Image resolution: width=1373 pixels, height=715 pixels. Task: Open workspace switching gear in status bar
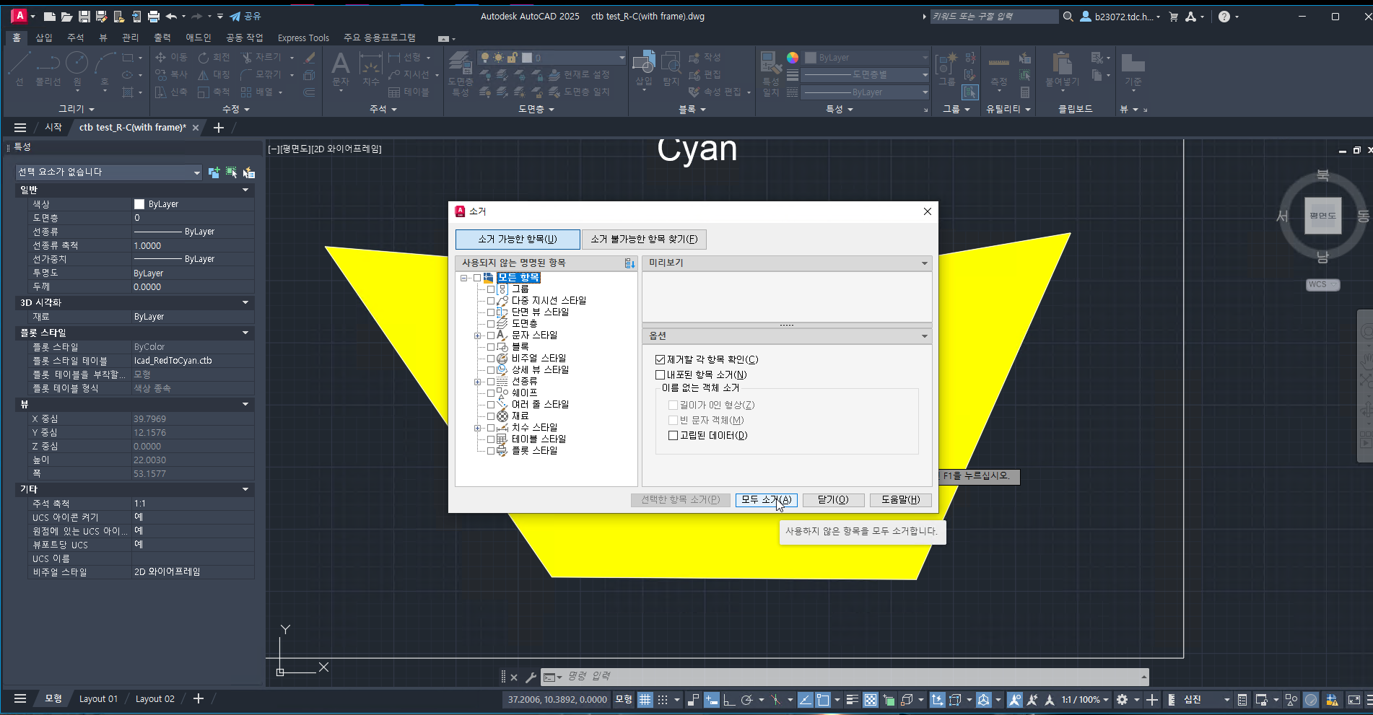(x=1122, y=699)
